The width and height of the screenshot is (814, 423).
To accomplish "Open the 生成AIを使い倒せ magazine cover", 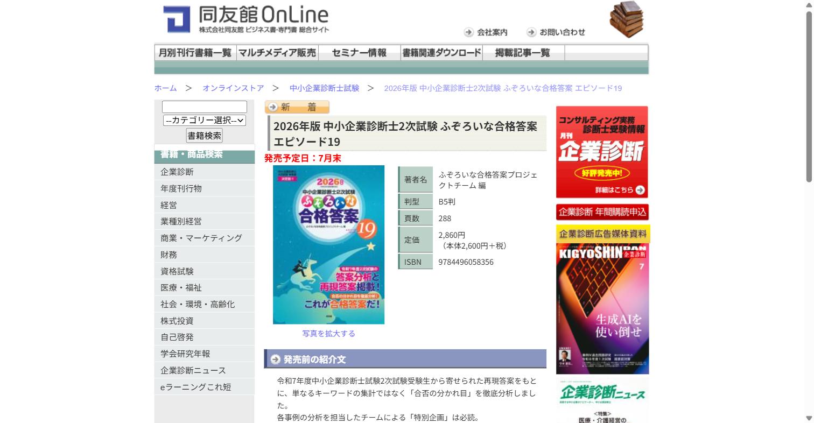I will point(602,309).
